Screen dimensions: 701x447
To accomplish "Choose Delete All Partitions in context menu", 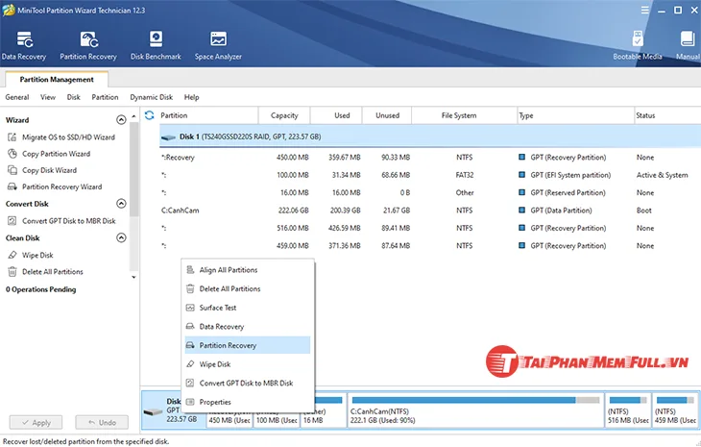I will (247, 288).
